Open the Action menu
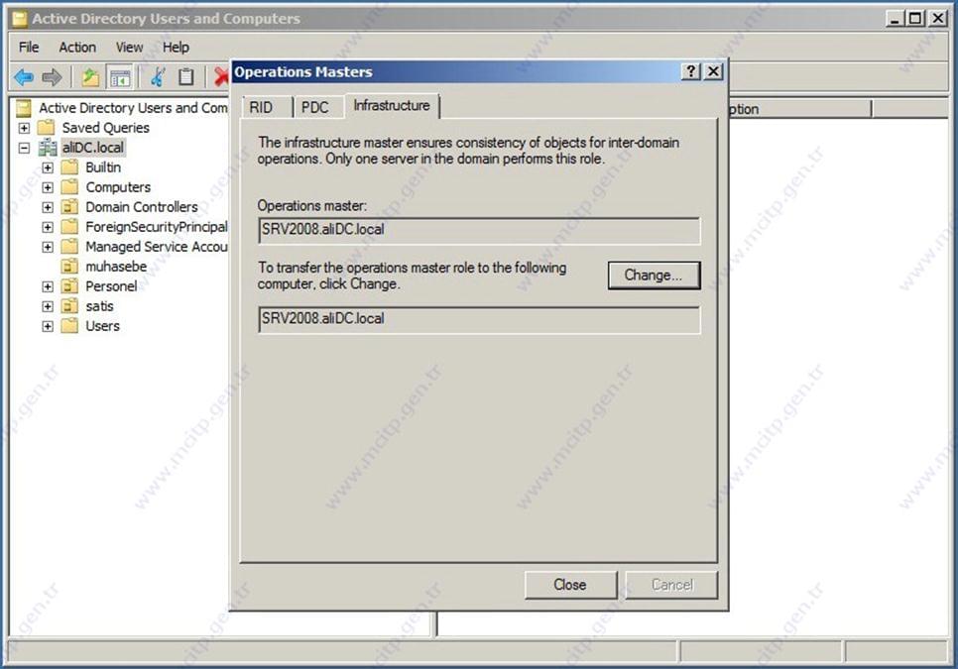The image size is (958, 669). (x=77, y=47)
